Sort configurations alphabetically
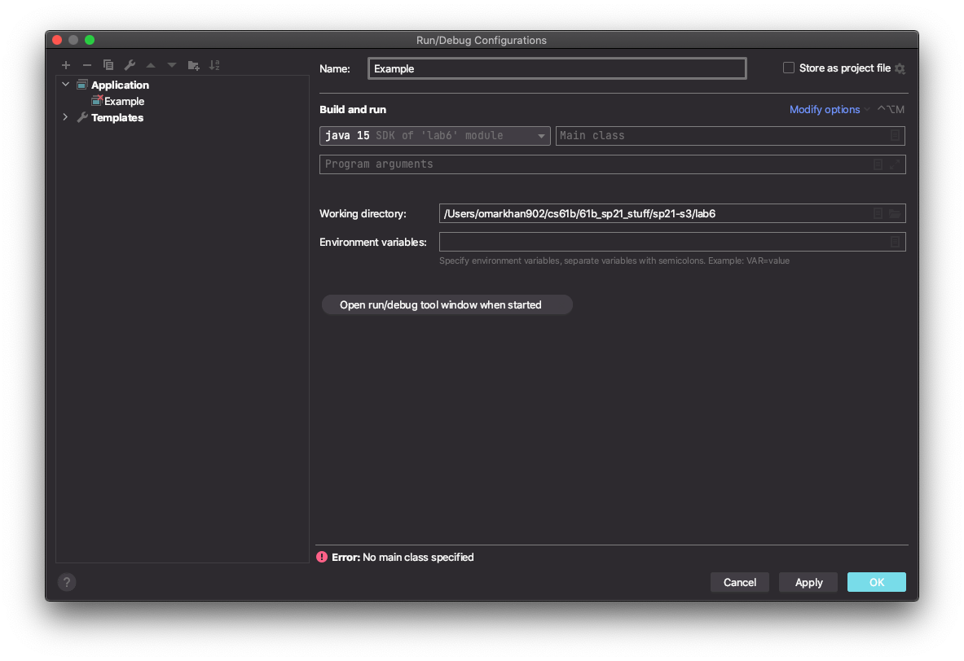The height and width of the screenshot is (661, 964). pos(214,65)
